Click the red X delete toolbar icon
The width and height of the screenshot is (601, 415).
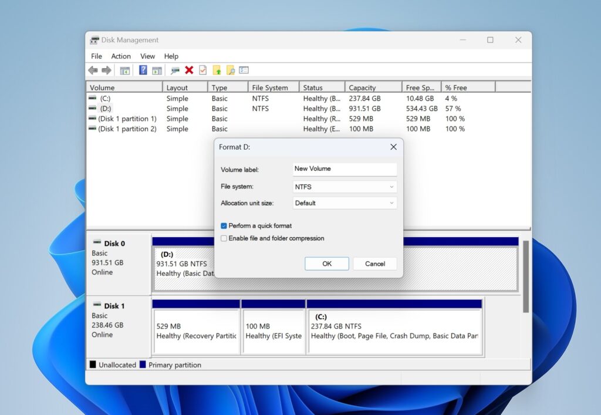point(189,70)
